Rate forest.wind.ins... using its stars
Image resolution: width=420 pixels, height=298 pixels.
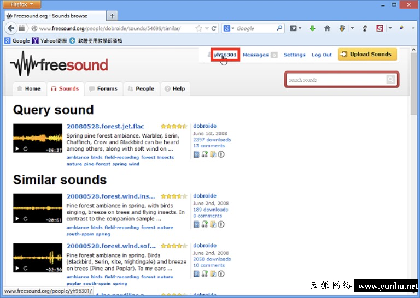[173, 196]
